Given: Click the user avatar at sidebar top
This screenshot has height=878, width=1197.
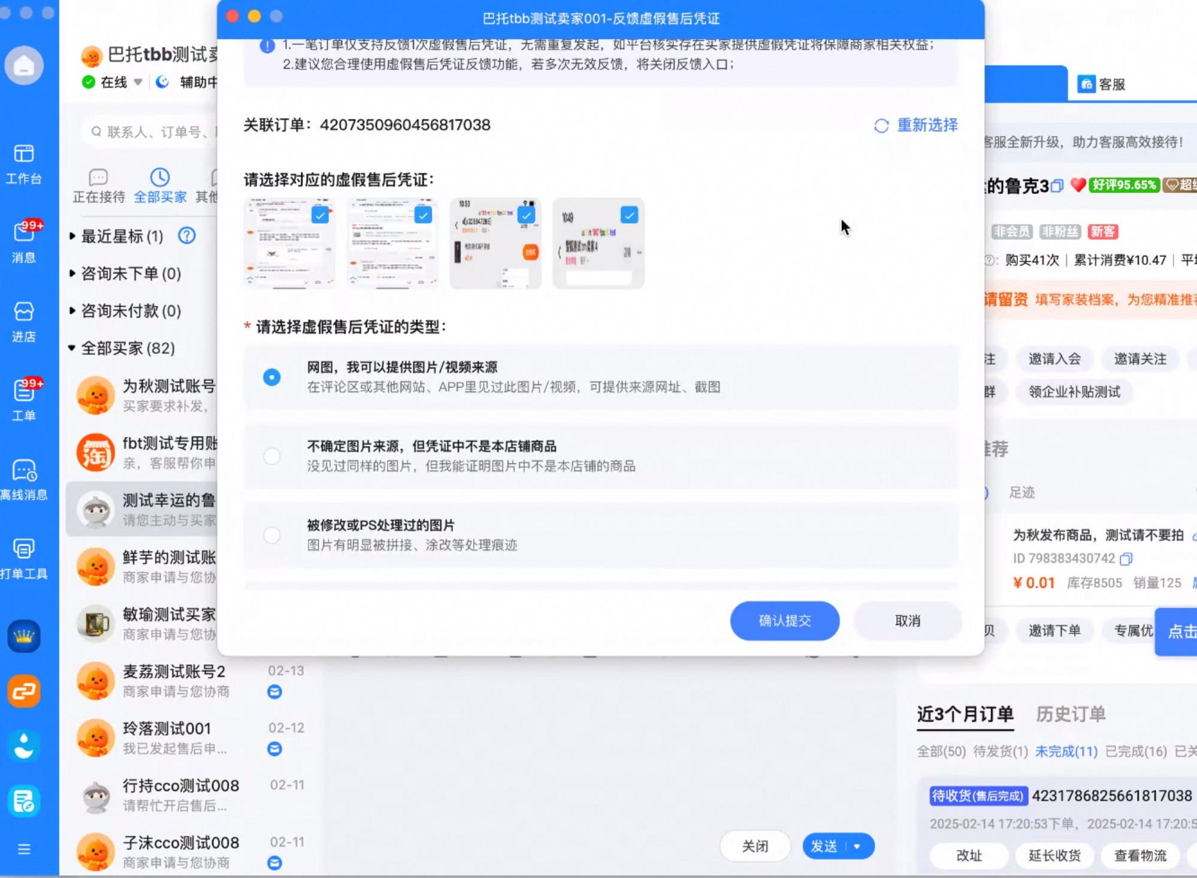Looking at the screenshot, I should (x=24, y=65).
